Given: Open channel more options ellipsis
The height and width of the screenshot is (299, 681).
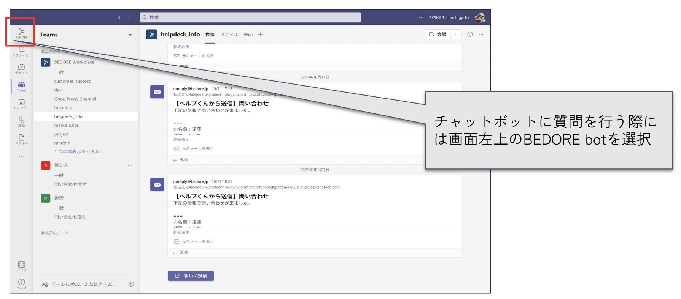Looking at the screenshot, I should tap(481, 34).
